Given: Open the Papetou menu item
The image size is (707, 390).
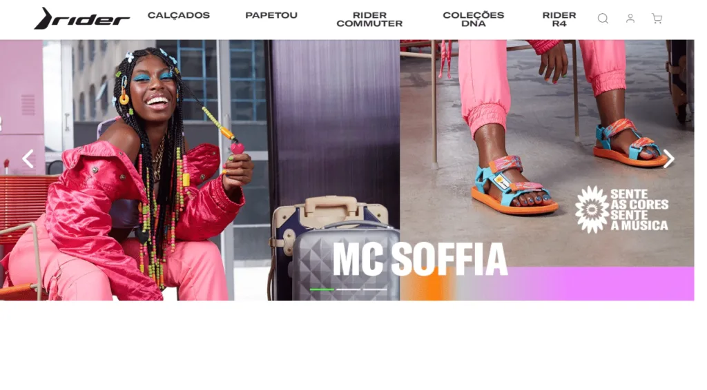Looking at the screenshot, I should pyautogui.click(x=271, y=15).
